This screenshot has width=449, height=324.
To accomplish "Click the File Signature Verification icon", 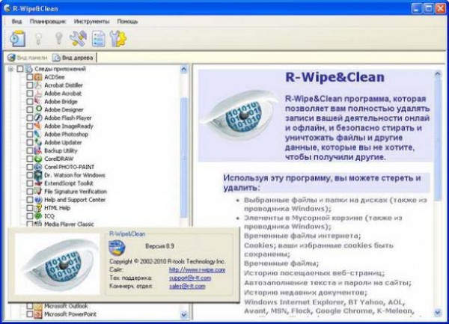I will (x=38, y=192).
